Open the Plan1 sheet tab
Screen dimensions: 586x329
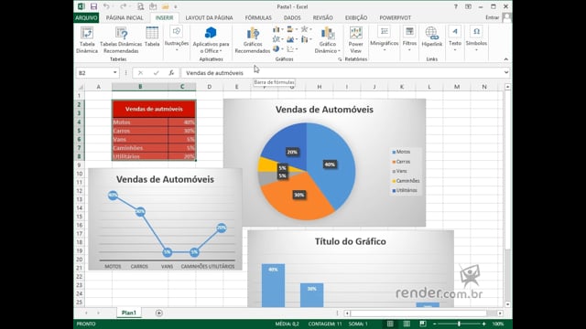pos(129,313)
